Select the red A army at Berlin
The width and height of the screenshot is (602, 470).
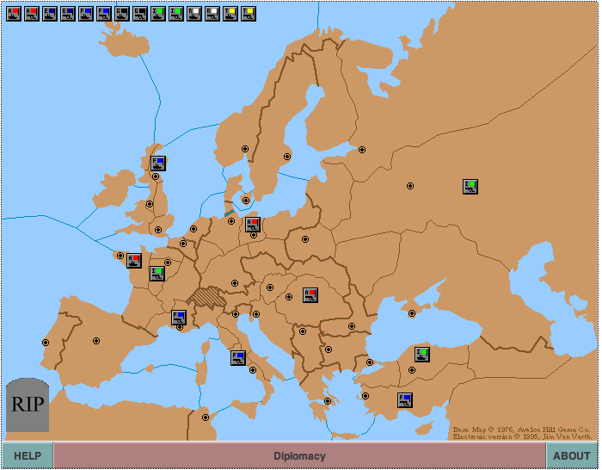[x=253, y=225]
